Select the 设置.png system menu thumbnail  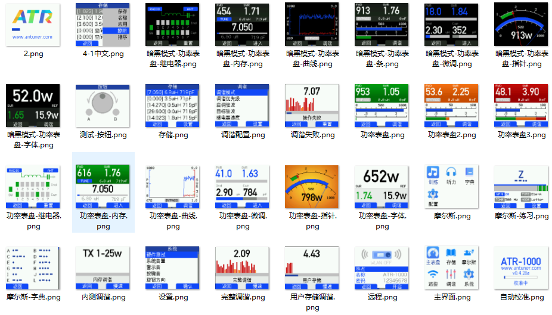tap(173, 268)
